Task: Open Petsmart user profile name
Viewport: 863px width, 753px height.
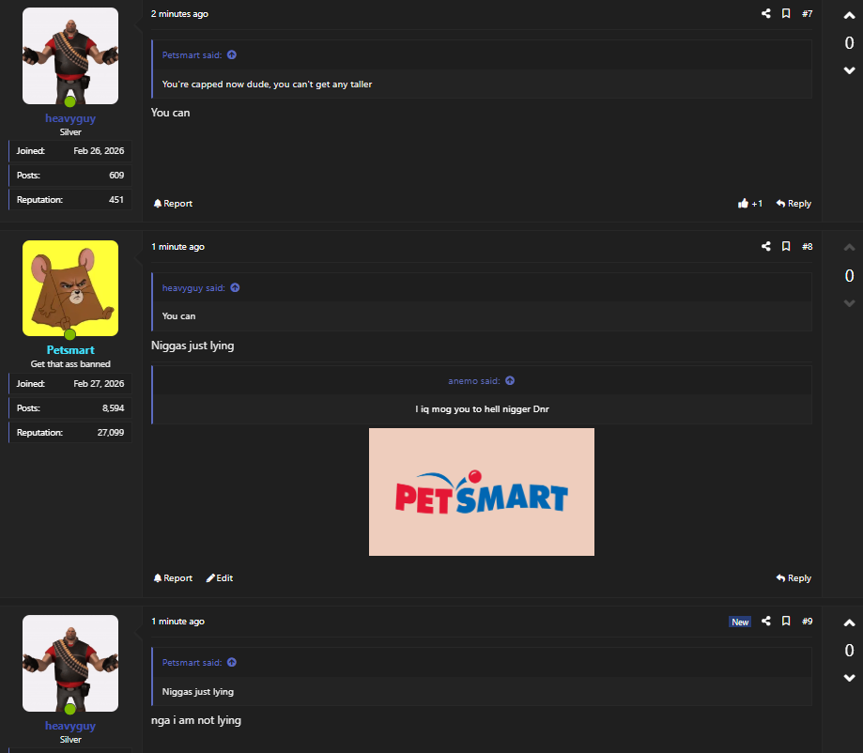Action: (70, 350)
